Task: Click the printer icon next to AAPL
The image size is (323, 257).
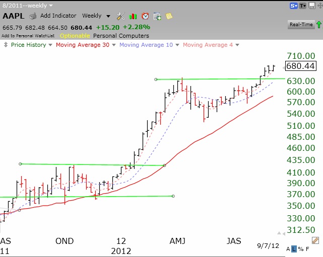Action: tap(33, 16)
